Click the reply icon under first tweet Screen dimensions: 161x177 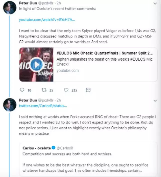click(22, 90)
